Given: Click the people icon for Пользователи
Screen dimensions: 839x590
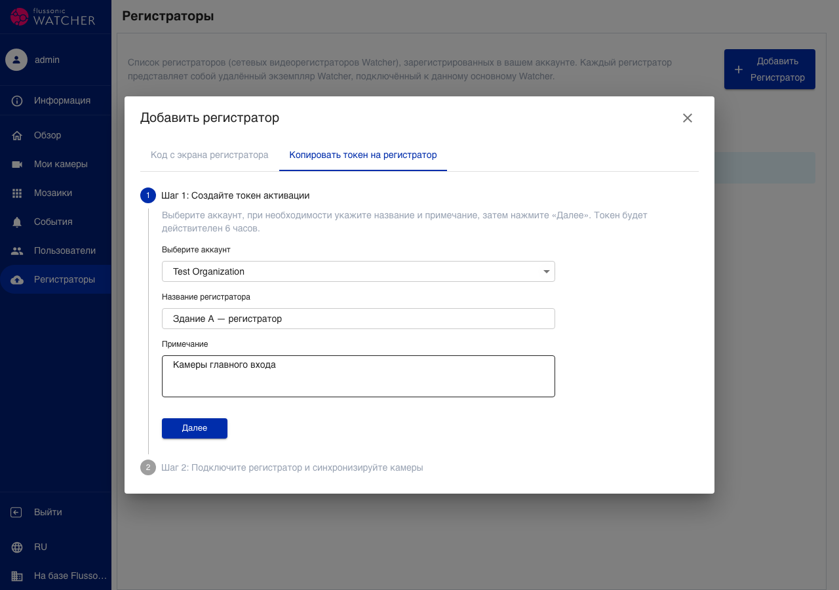Looking at the screenshot, I should [17, 251].
